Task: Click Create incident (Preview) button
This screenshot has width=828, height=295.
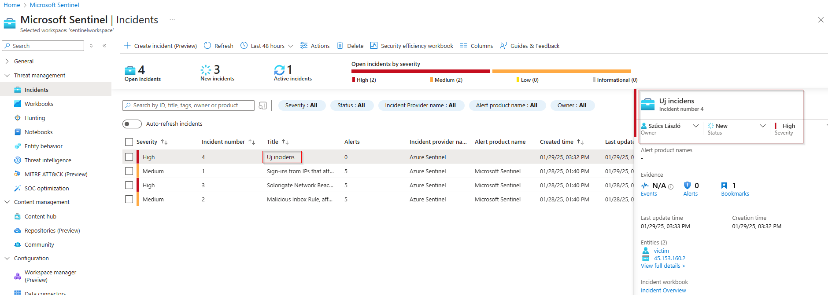Action: click(161, 46)
